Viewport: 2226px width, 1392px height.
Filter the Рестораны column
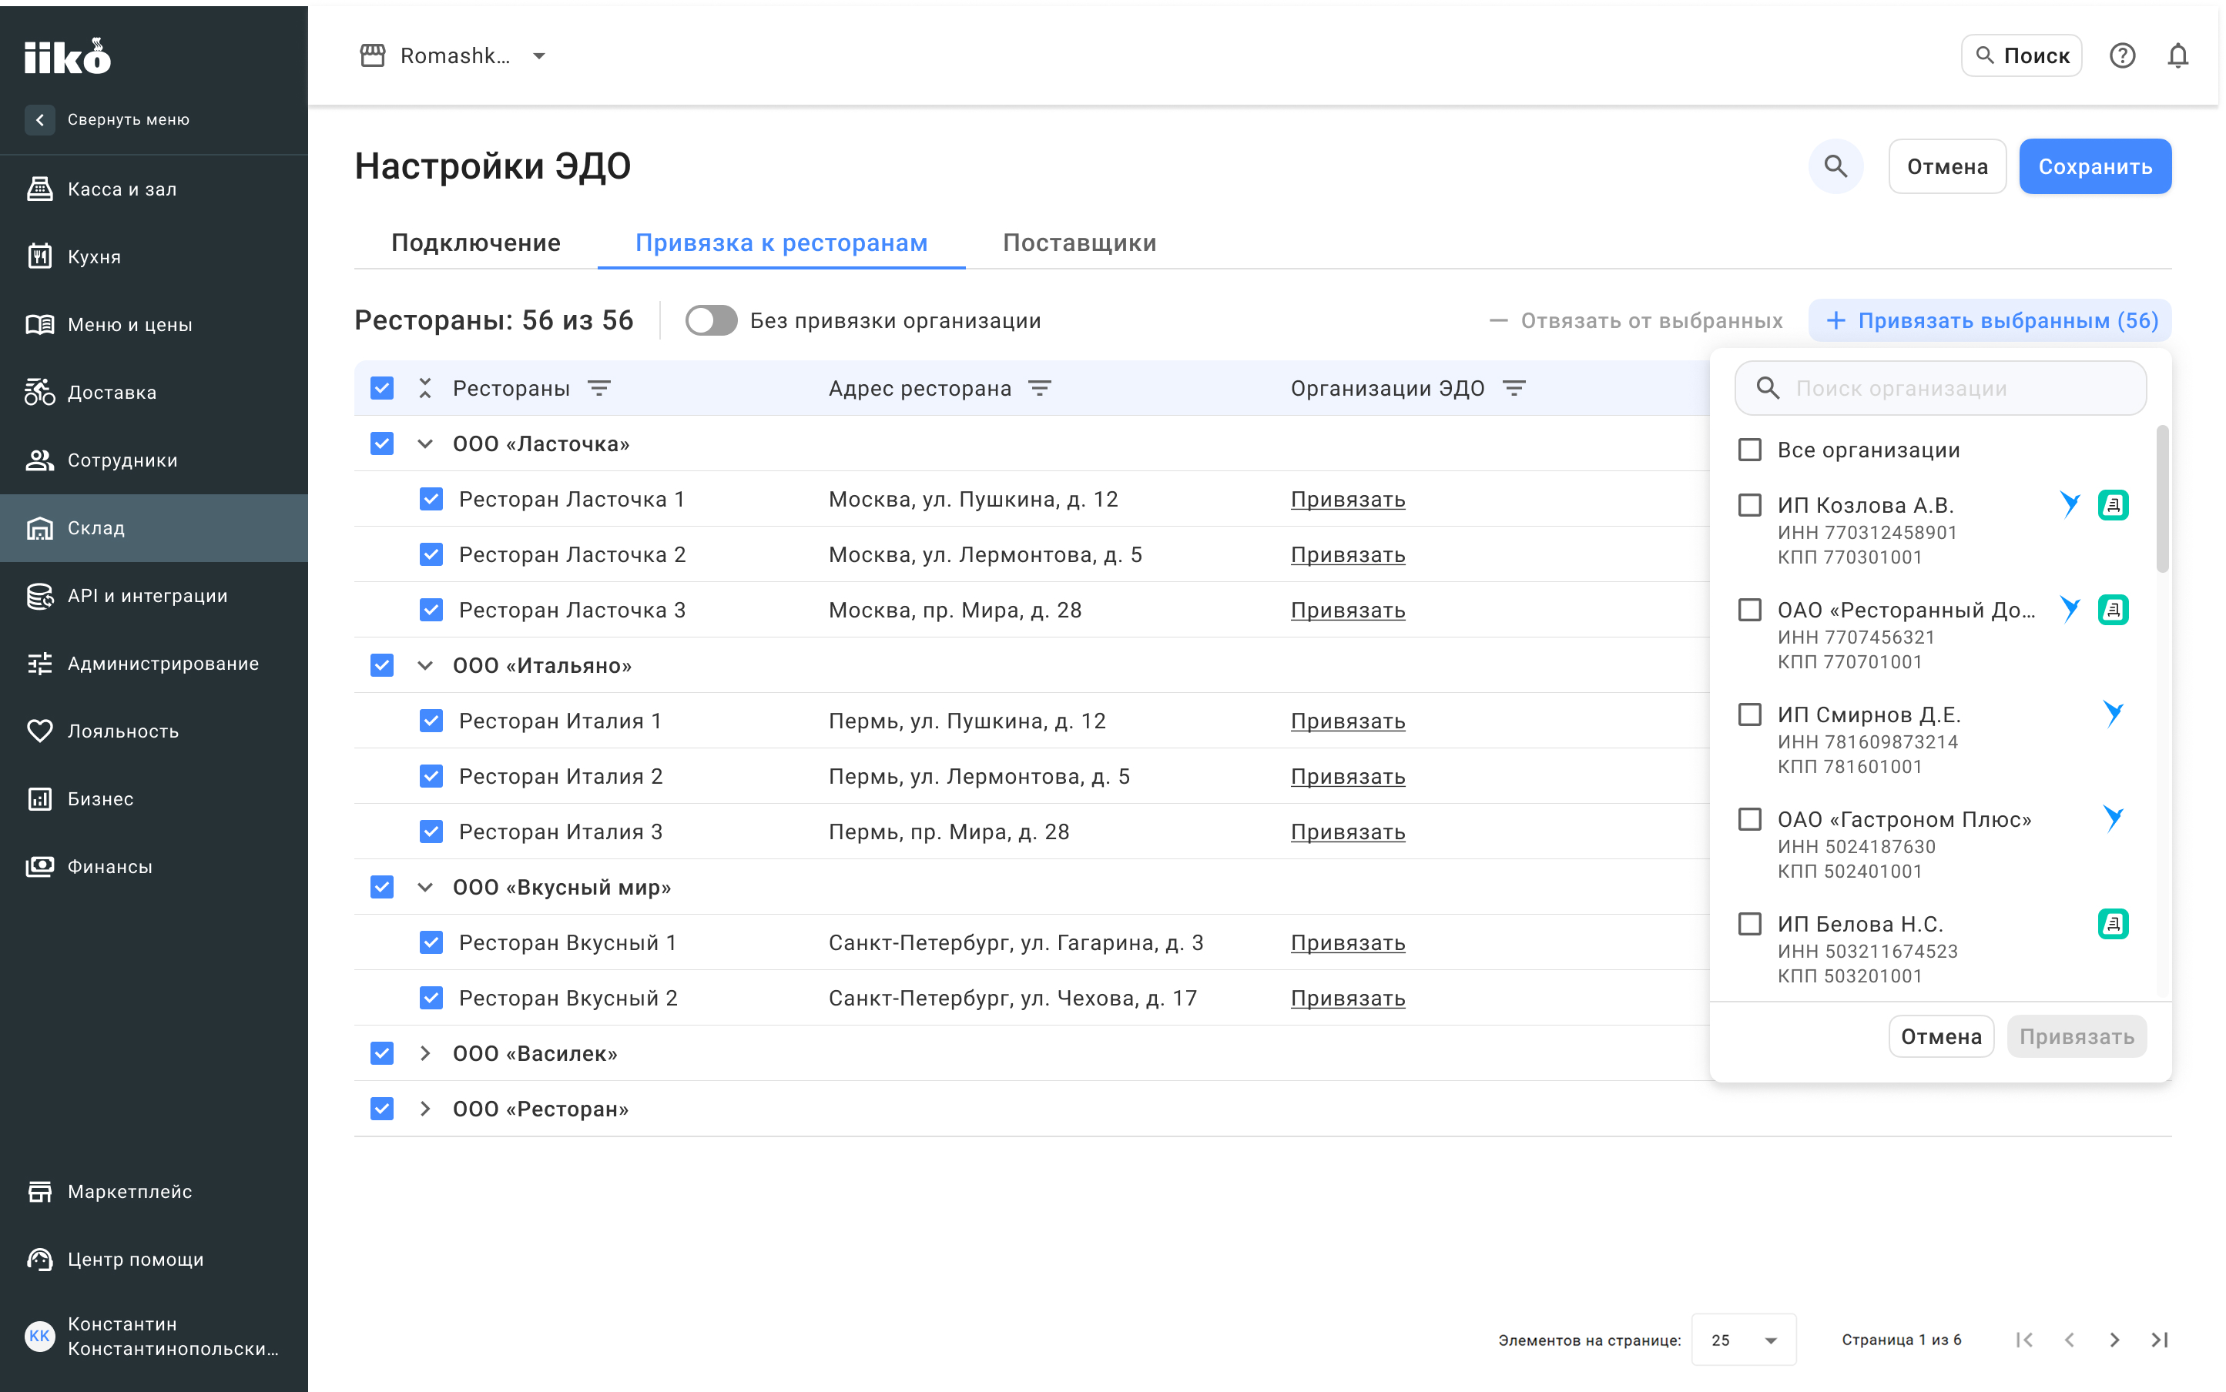[x=599, y=389]
